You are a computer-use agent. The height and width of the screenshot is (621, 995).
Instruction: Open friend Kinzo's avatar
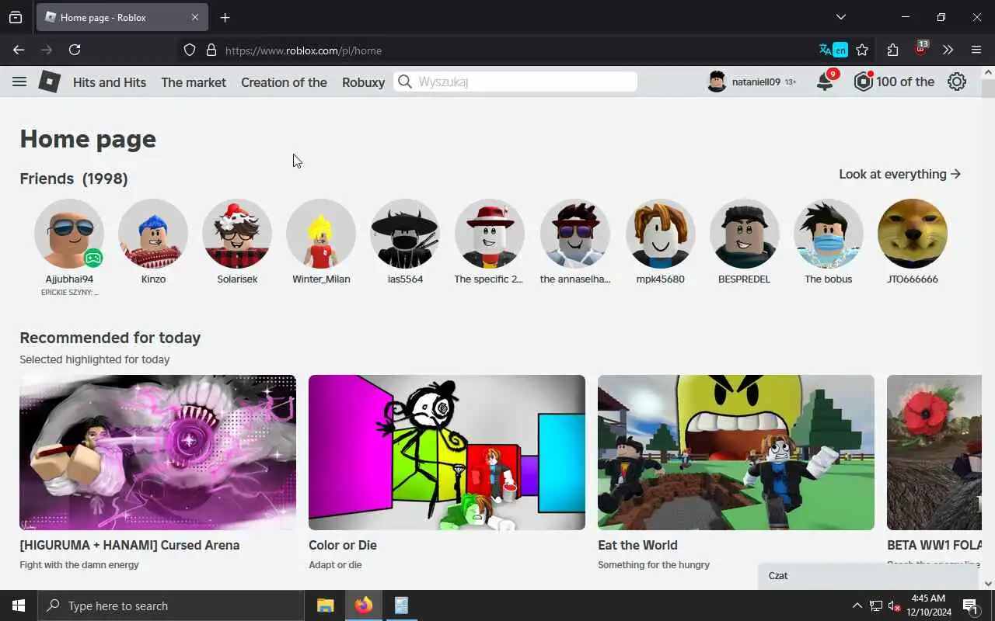pyautogui.click(x=153, y=234)
